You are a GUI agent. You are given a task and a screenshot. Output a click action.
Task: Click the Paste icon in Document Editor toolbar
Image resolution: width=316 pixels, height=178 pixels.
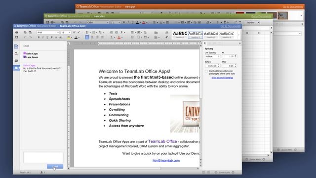coord(30,32)
